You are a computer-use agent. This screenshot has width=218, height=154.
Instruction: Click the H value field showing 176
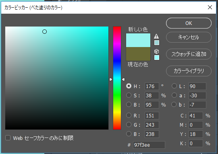click(x=152, y=86)
